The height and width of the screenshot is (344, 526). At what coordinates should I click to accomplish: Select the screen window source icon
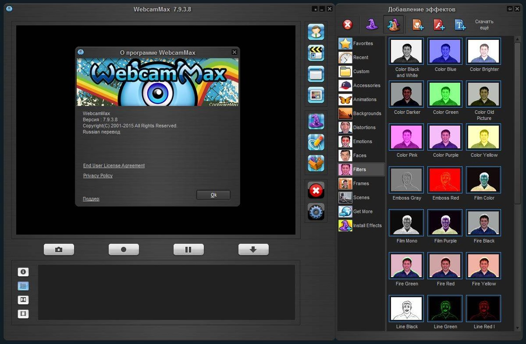pyautogui.click(x=316, y=74)
